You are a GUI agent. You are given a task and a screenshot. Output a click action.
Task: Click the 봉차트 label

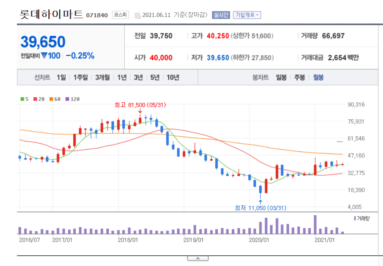point(260,78)
